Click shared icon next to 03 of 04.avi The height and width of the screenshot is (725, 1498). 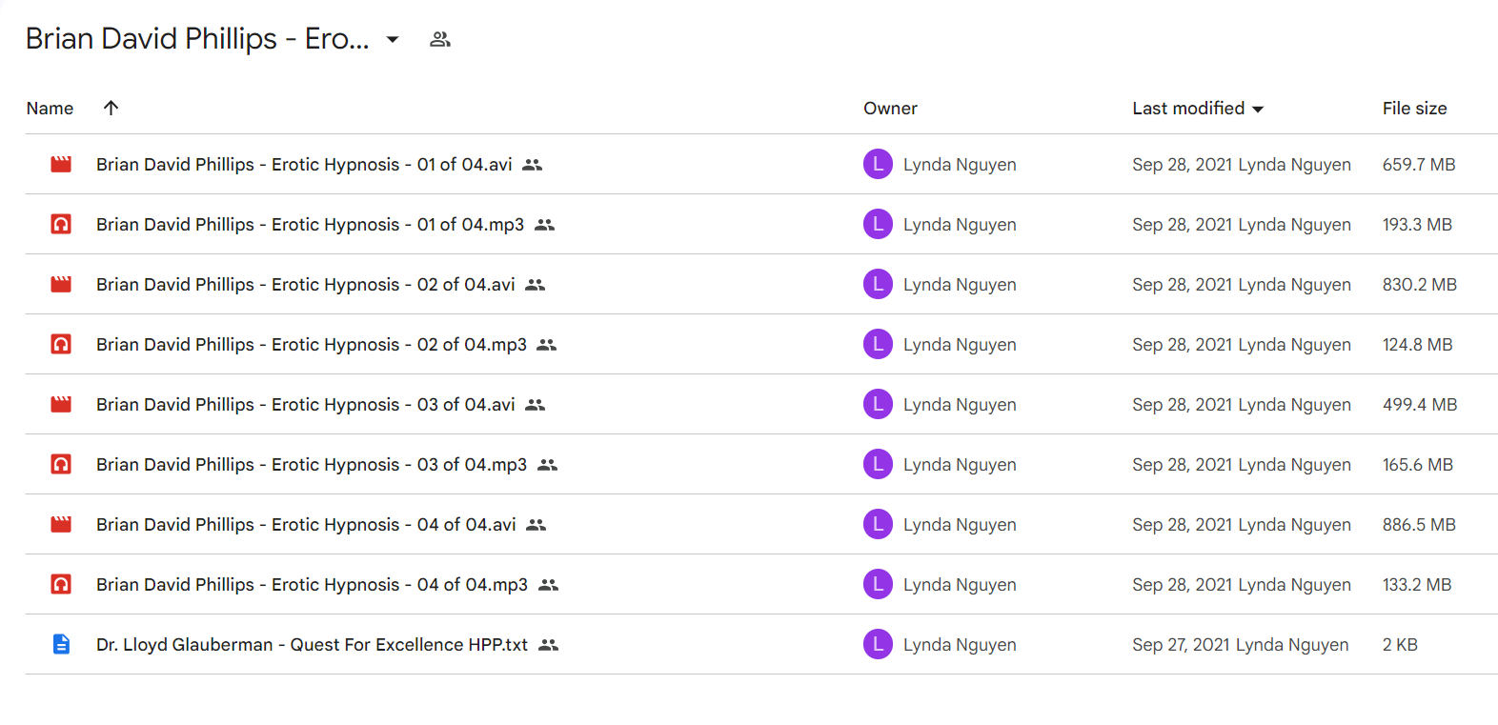536,405
